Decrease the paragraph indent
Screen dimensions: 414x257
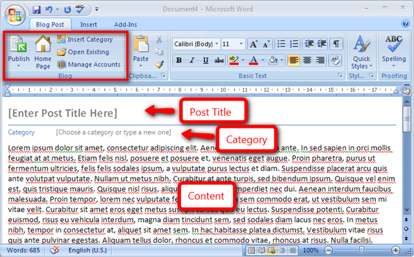[x=309, y=44]
